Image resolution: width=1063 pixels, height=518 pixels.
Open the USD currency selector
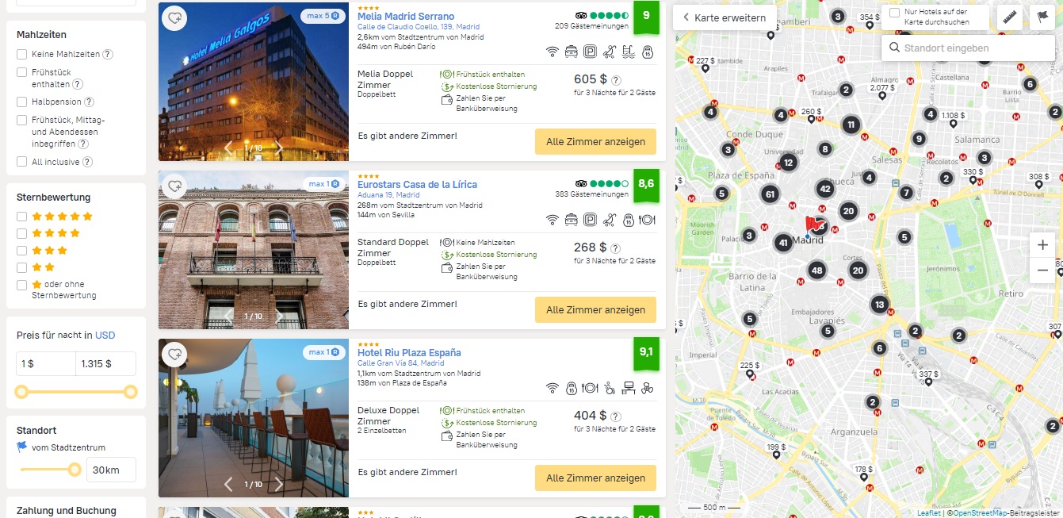pos(105,335)
